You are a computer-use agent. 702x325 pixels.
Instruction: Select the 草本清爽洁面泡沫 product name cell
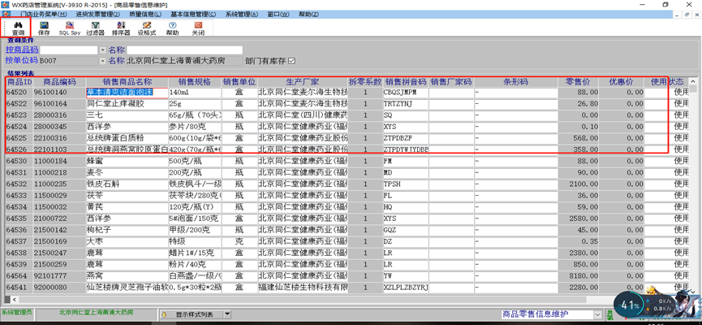click(127, 93)
